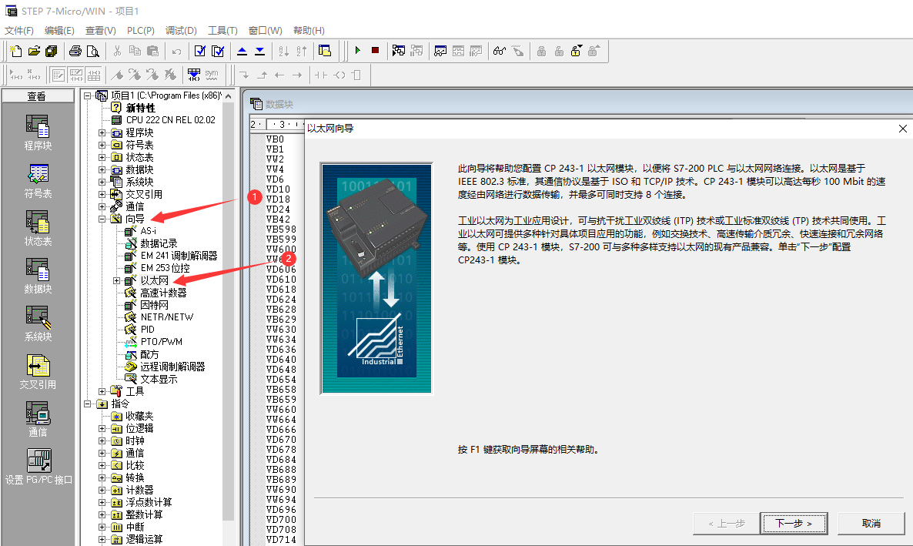Select the PID wizard item
The width and height of the screenshot is (913, 546).
[147, 330]
